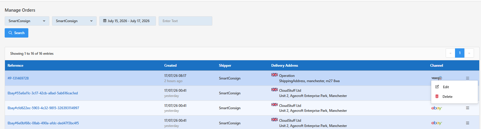Click the 'Operation' delivery name

point(287,76)
